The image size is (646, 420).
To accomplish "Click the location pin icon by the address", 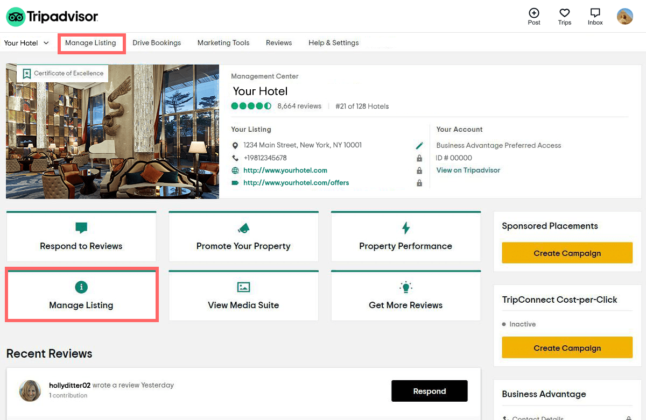I will (x=235, y=146).
